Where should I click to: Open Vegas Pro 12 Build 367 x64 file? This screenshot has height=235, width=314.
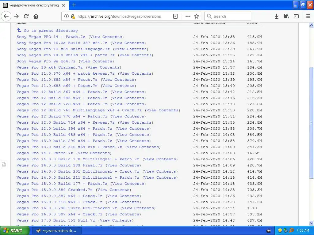coord(62,92)
